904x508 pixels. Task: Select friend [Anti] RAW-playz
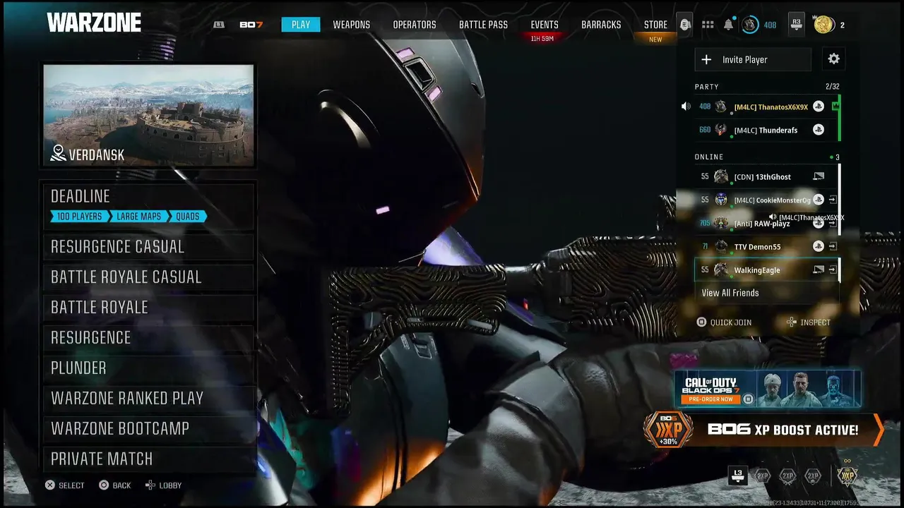766,223
